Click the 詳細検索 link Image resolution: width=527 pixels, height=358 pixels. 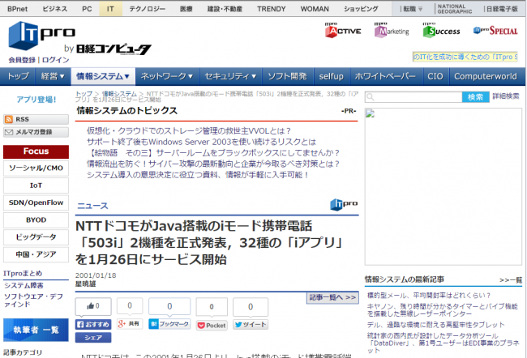(x=506, y=96)
